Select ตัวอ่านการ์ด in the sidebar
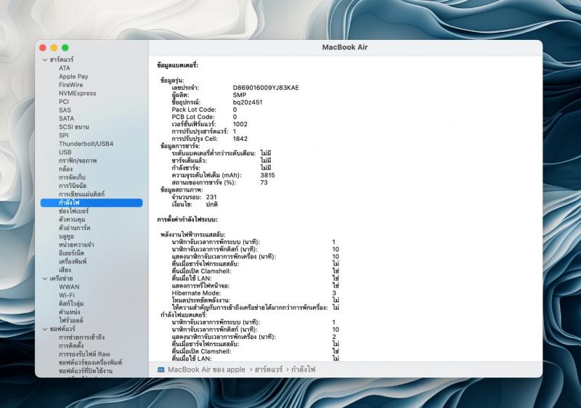 click(75, 228)
